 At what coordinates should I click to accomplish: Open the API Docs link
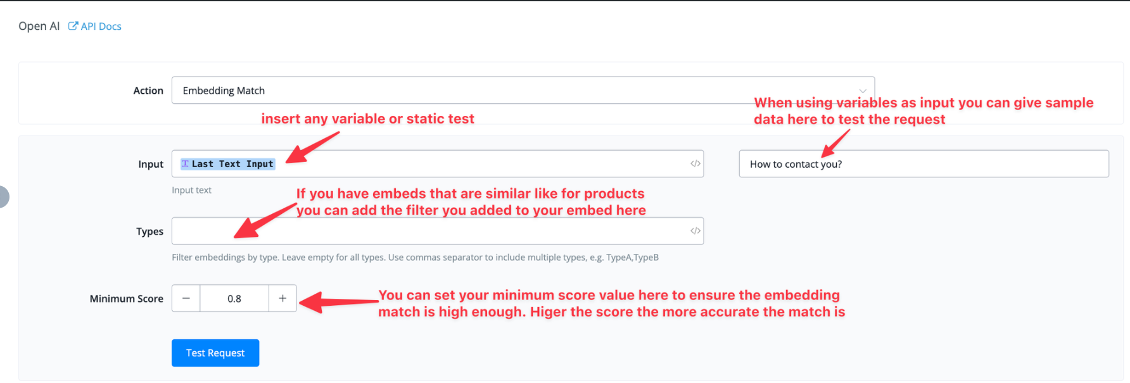coord(101,27)
